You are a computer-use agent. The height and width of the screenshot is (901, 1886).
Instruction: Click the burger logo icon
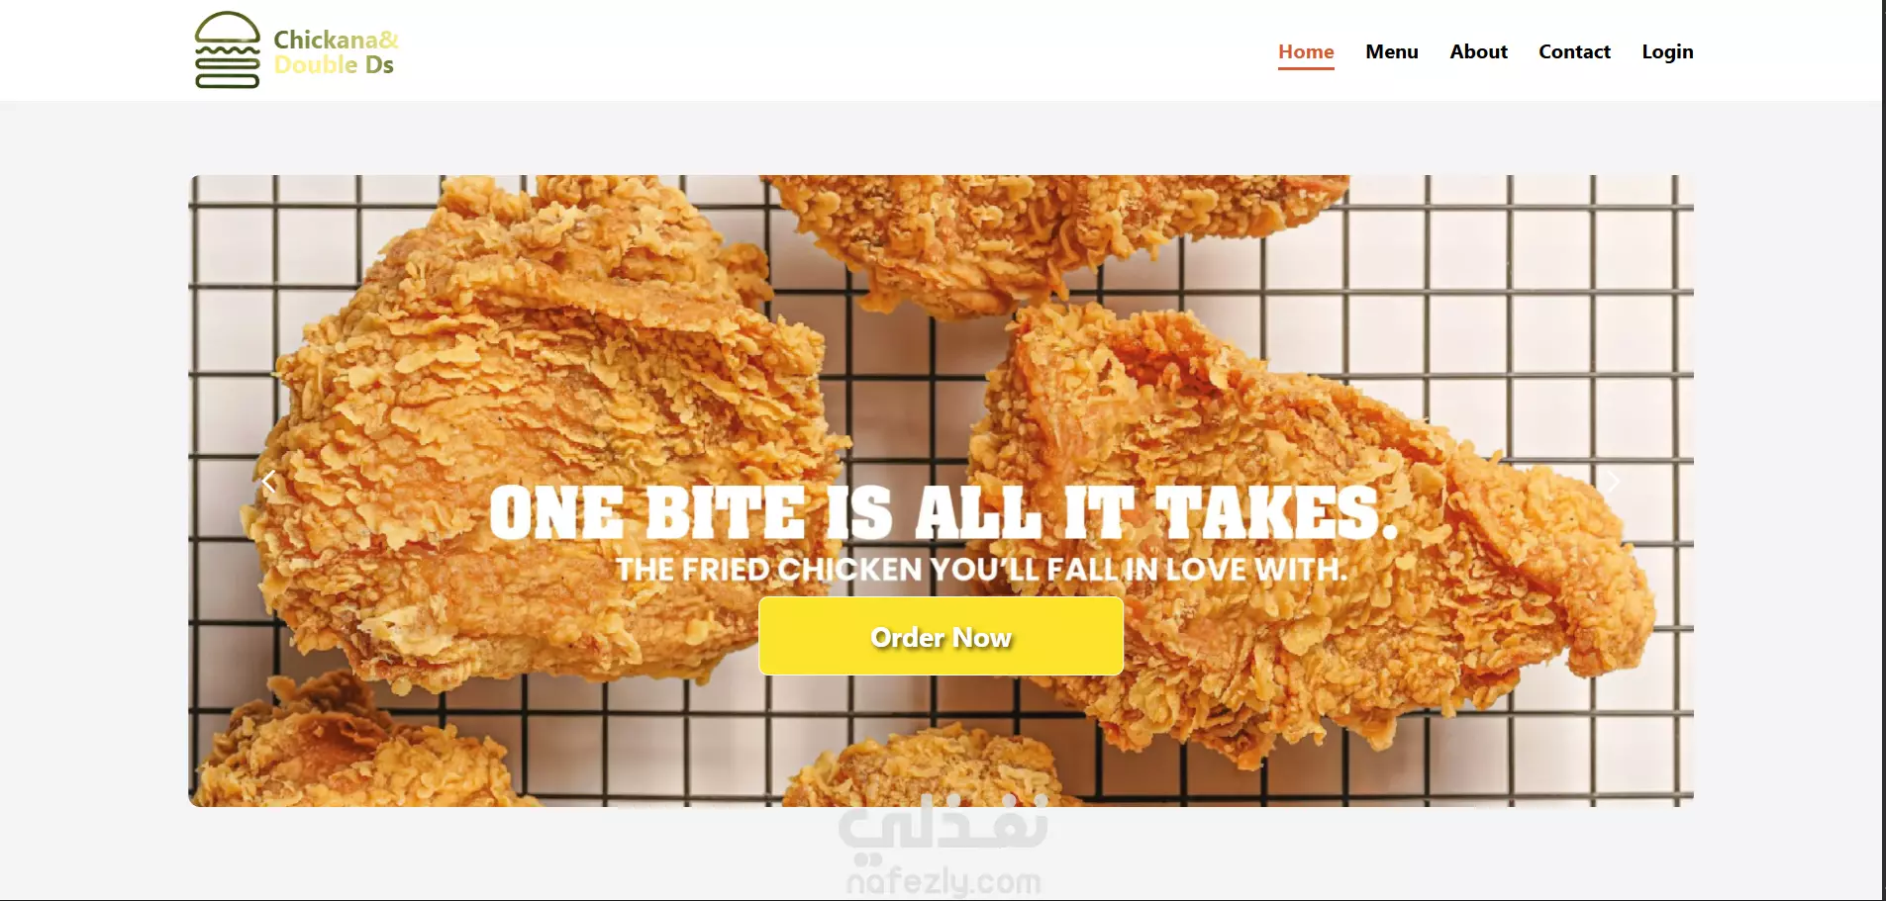coord(228,50)
